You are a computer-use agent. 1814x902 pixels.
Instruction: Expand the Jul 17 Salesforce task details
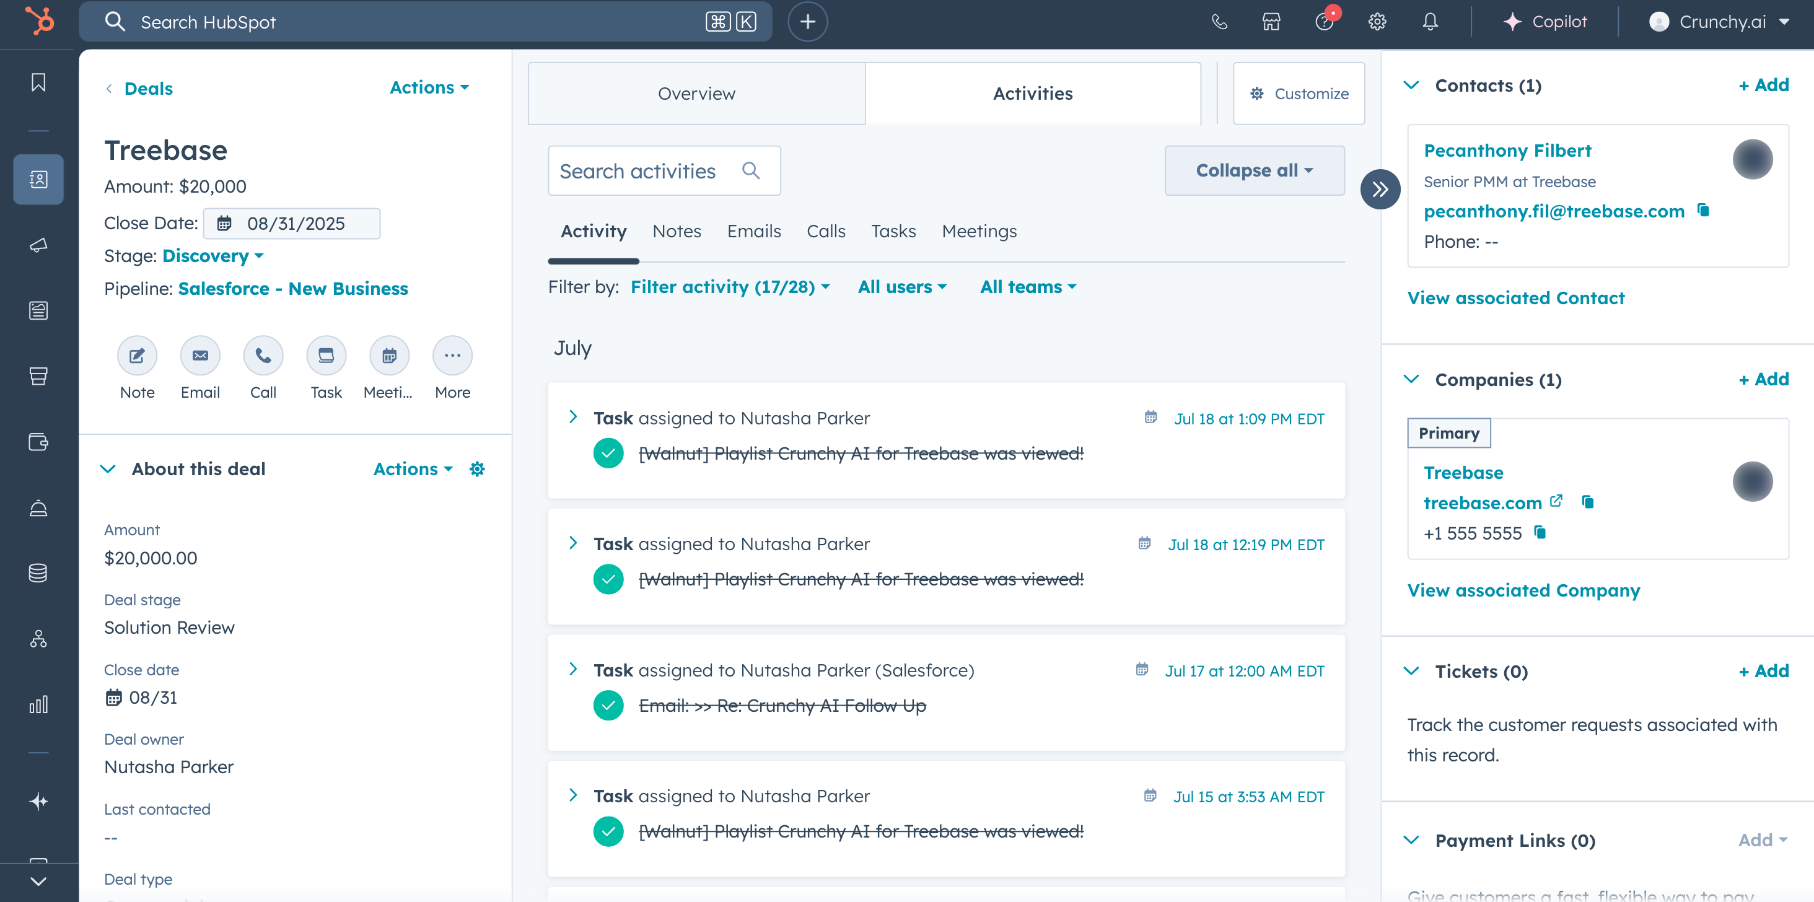coord(573,669)
